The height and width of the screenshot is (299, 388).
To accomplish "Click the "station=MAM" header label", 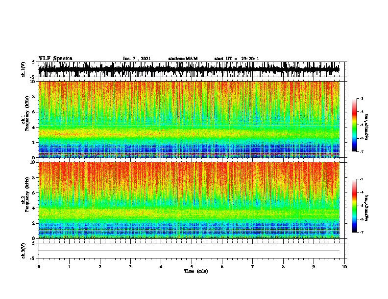I will [x=183, y=59].
